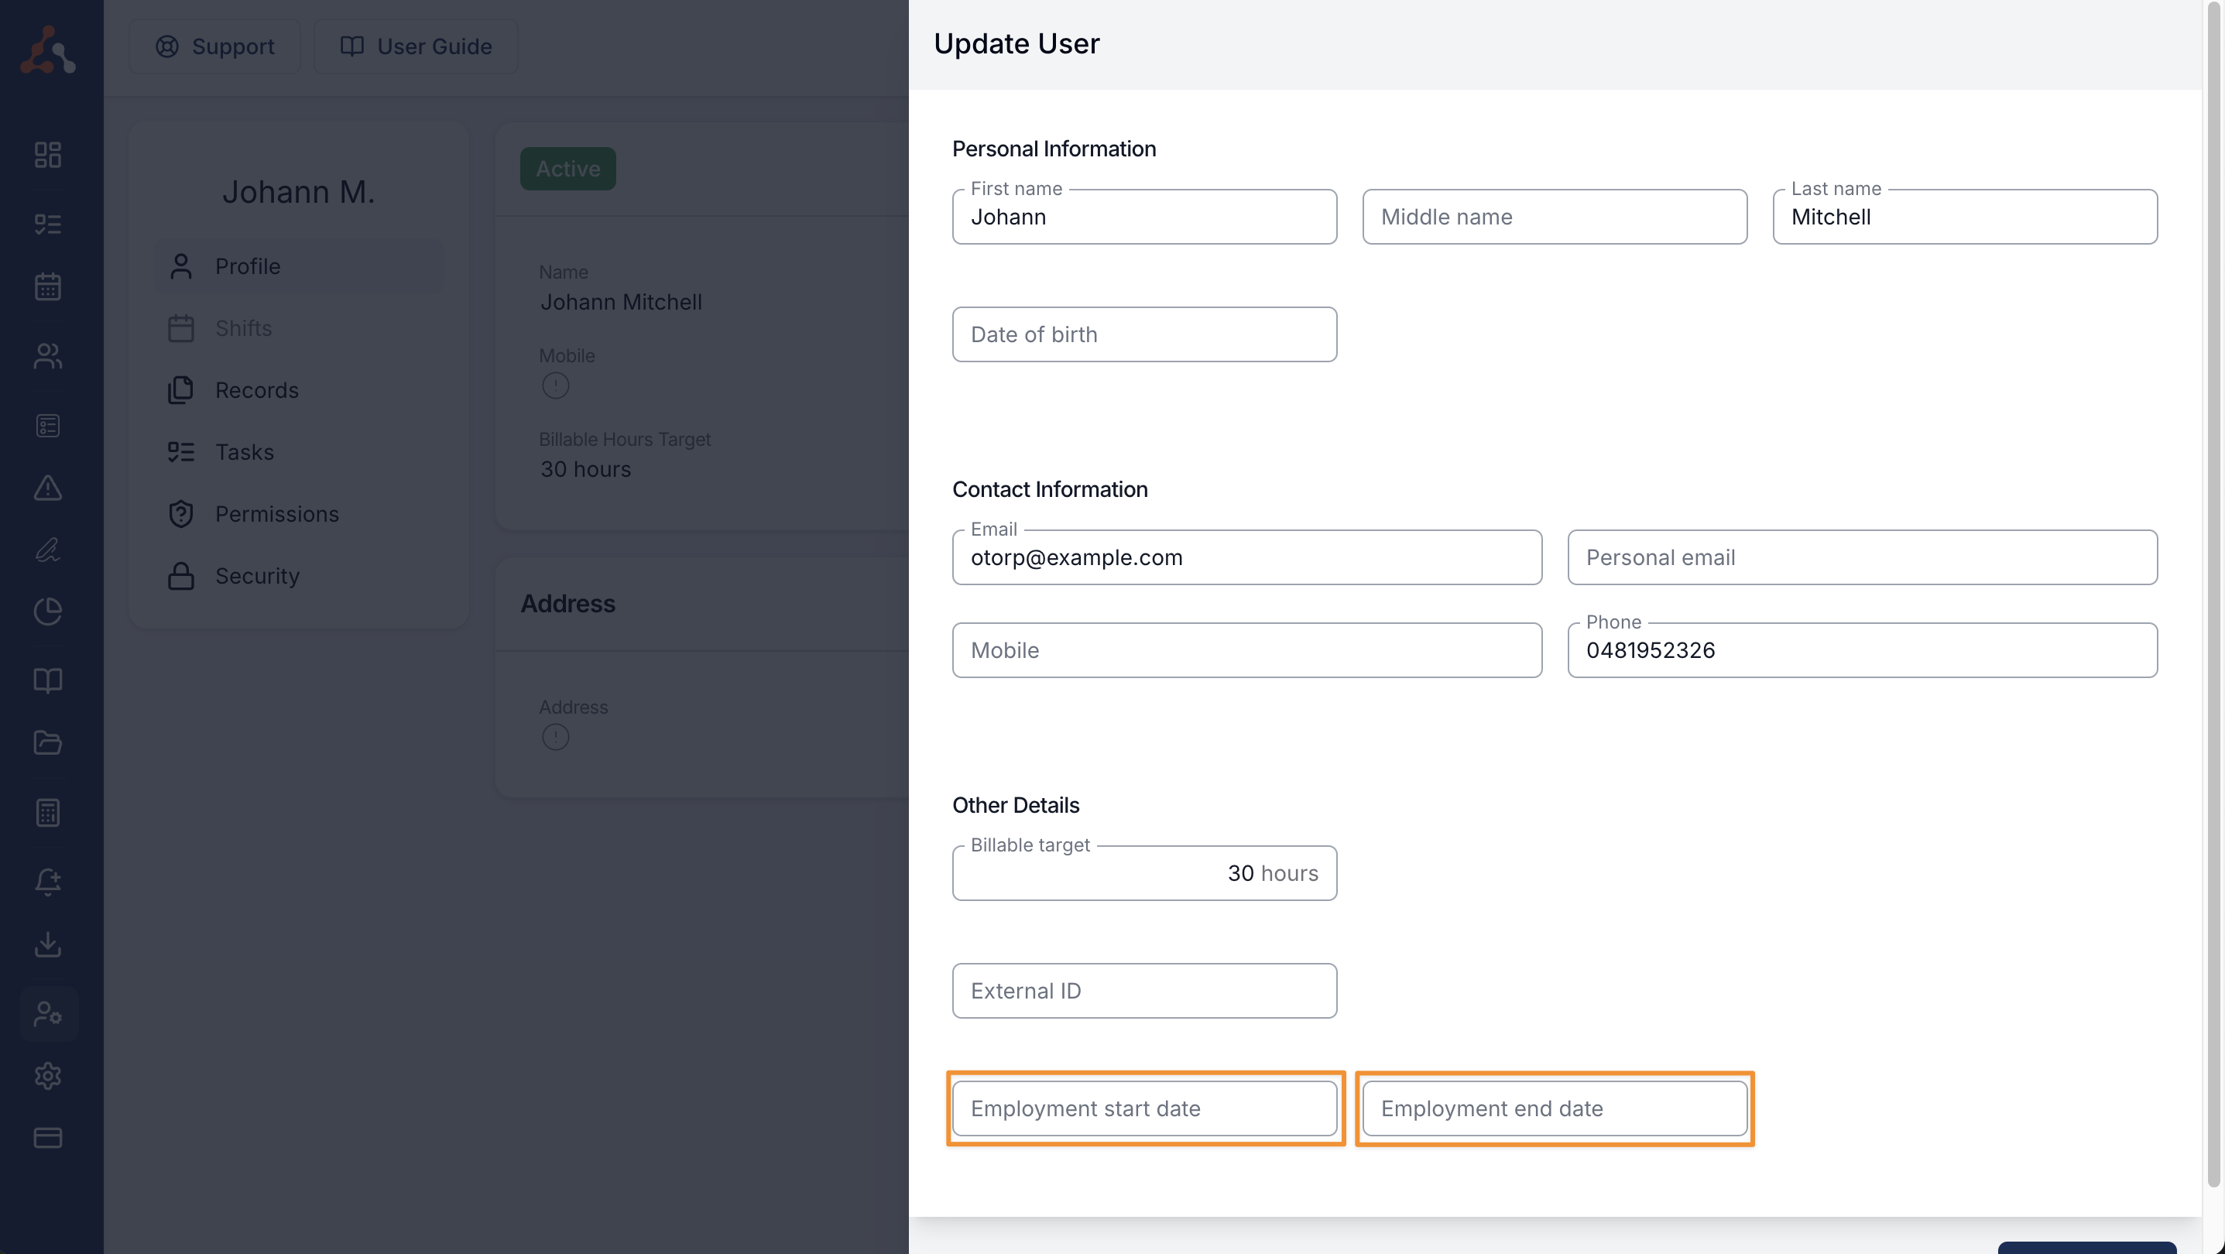Open the Date of birth field
This screenshot has width=2225, height=1254.
click(x=1144, y=334)
